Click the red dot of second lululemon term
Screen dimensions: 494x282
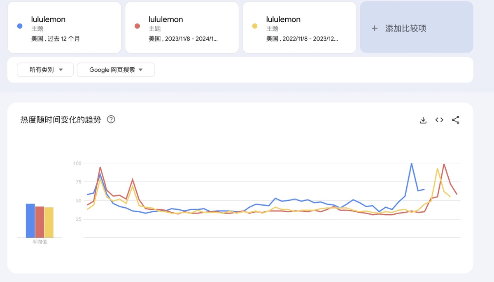pyautogui.click(x=137, y=26)
